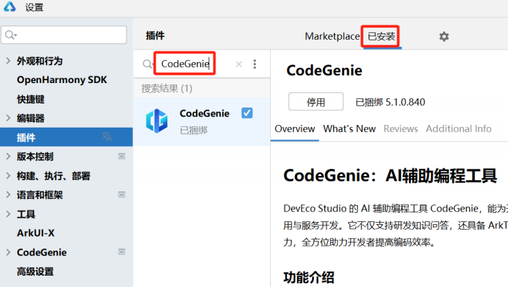Click the 设置 window title

pos(34,8)
